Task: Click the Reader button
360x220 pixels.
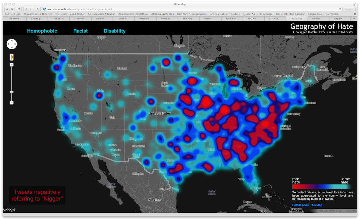Action: [x=349, y=9]
